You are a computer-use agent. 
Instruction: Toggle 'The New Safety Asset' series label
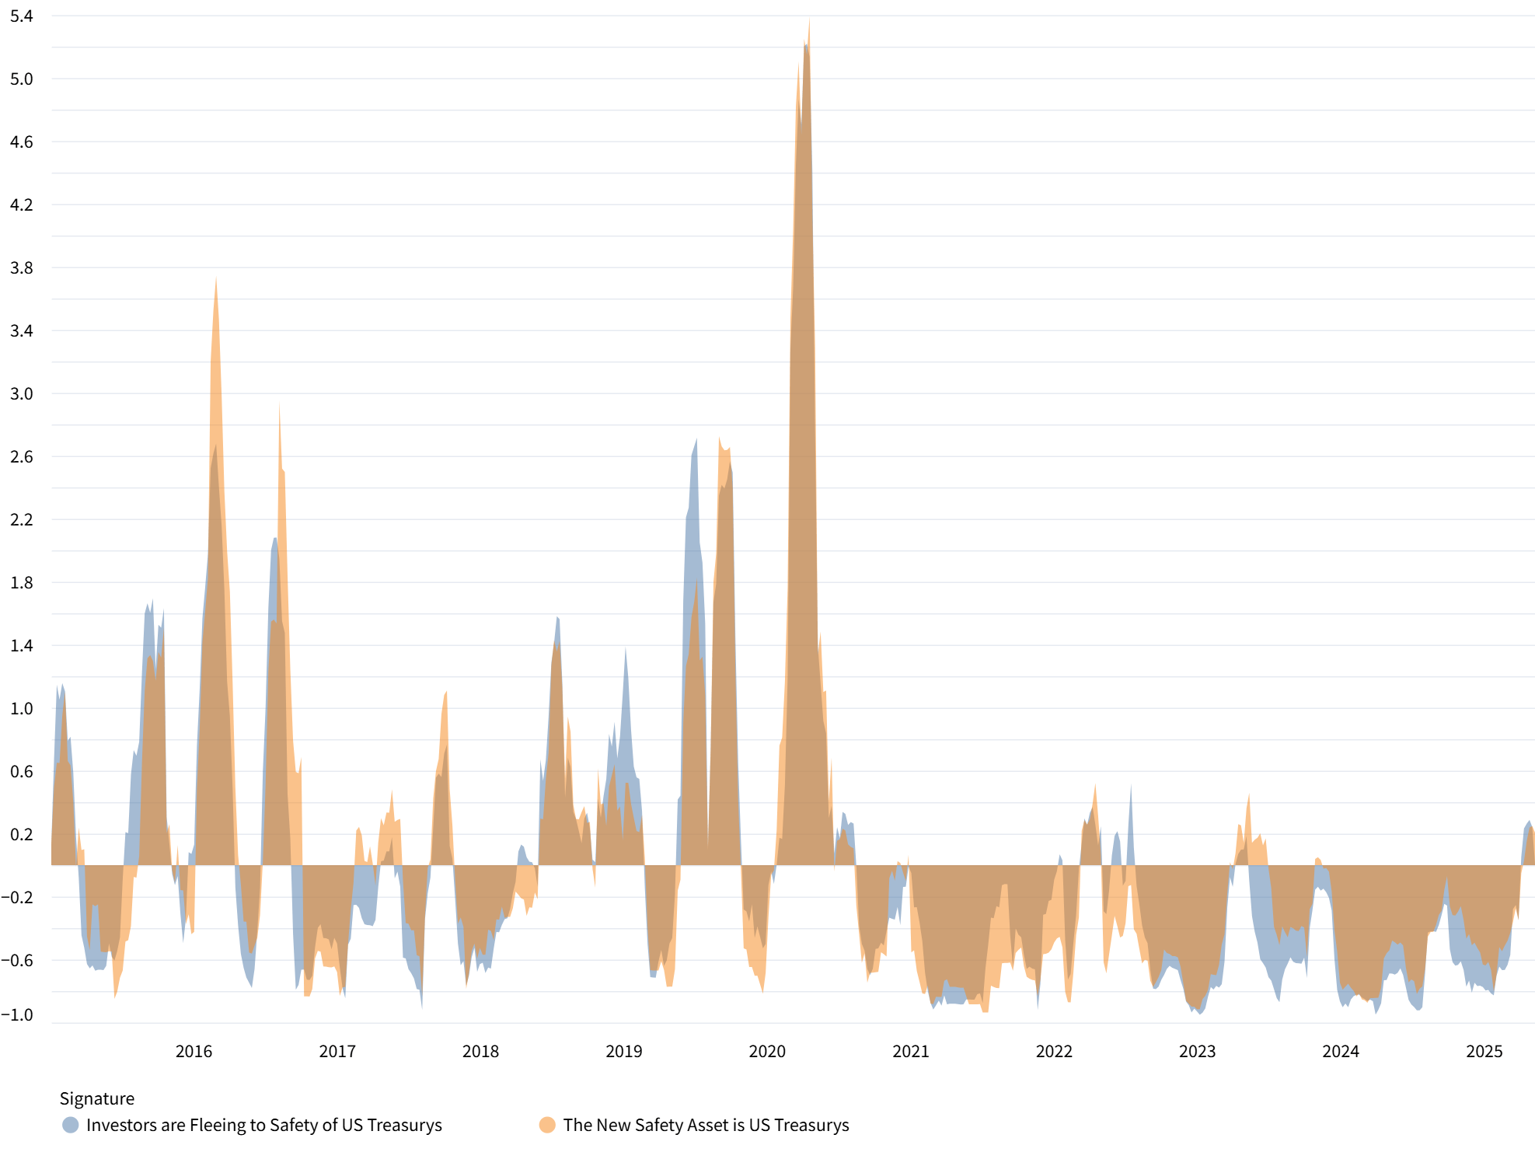point(706,1125)
